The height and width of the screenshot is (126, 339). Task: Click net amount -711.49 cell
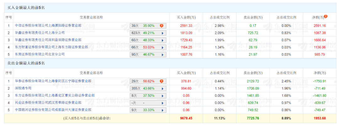(320, 89)
